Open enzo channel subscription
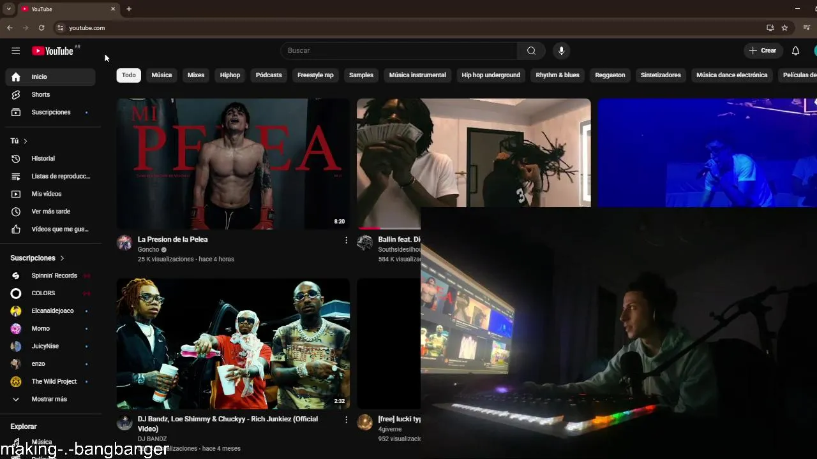Viewport: 817px width, 459px height. pos(50,363)
